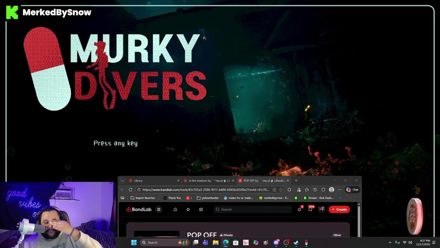Open split screen icon in address bar

[x=274, y=190]
